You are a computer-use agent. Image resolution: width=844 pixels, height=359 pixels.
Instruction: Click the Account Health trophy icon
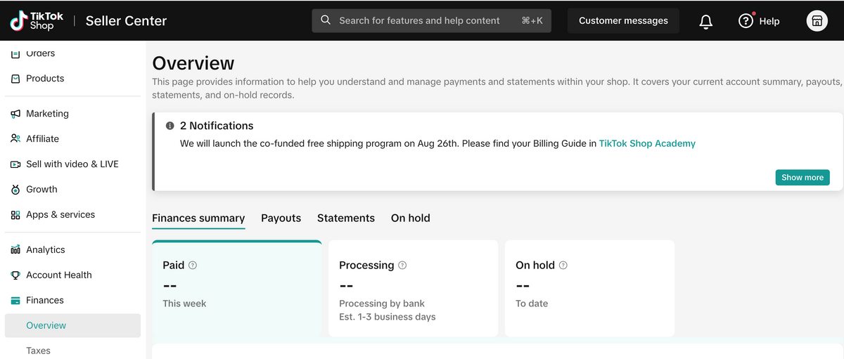(x=15, y=275)
